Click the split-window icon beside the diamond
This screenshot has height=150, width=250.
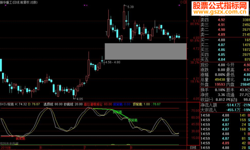click(x=185, y=2)
